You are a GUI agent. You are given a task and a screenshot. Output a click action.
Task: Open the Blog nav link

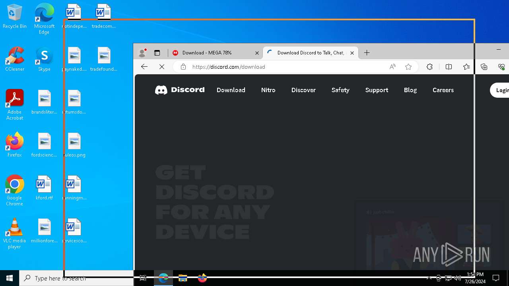(410, 90)
